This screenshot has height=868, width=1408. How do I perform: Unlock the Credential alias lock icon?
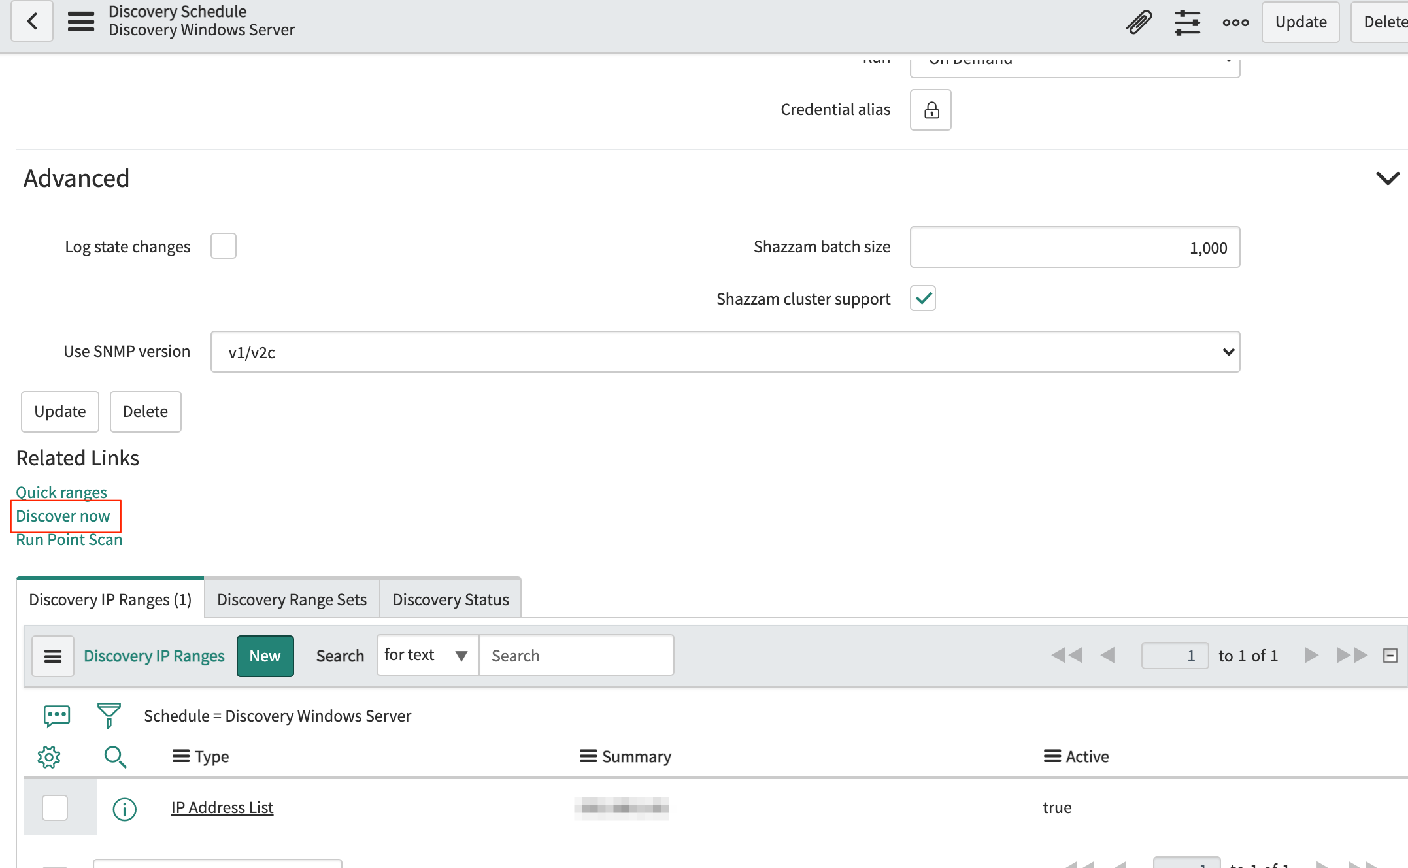(x=930, y=110)
